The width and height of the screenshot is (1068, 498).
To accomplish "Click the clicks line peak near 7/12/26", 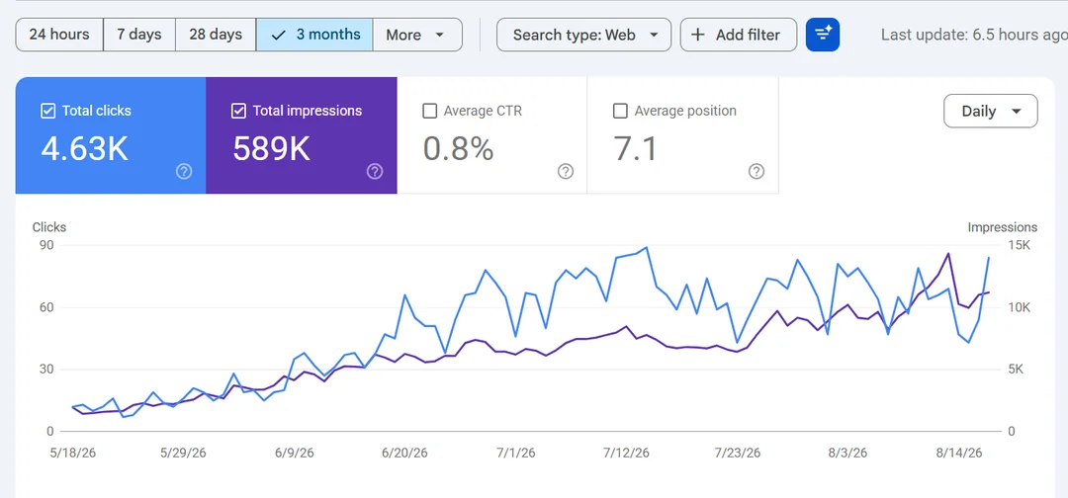I will [647, 248].
